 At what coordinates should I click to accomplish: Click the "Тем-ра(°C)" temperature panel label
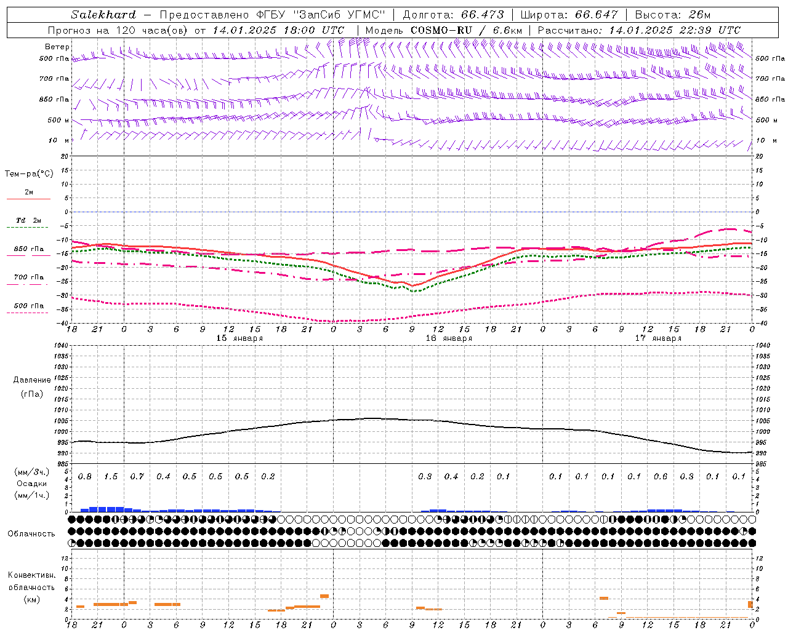(29, 174)
